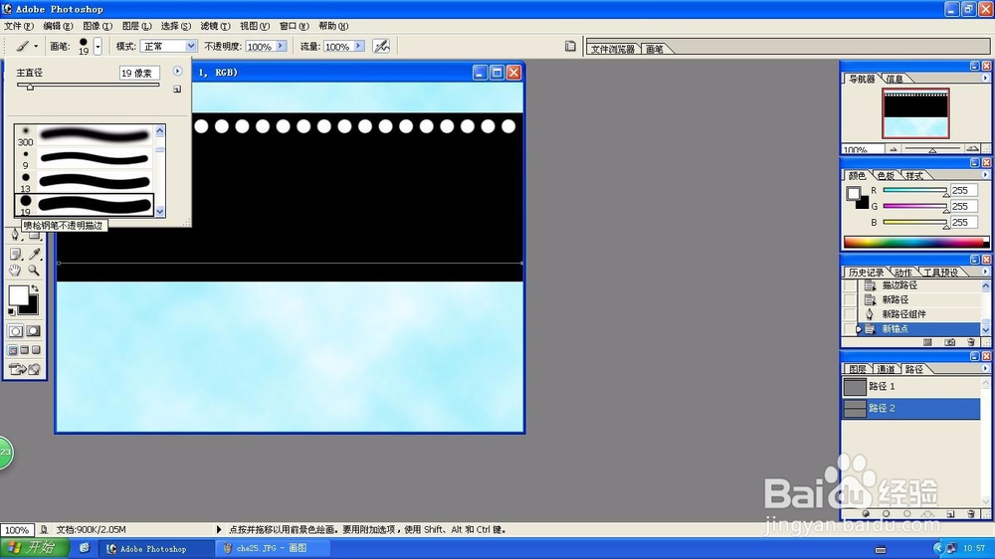Open the 选择 Select menu
Image resolution: width=995 pixels, height=559 pixels.
point(176,26)
